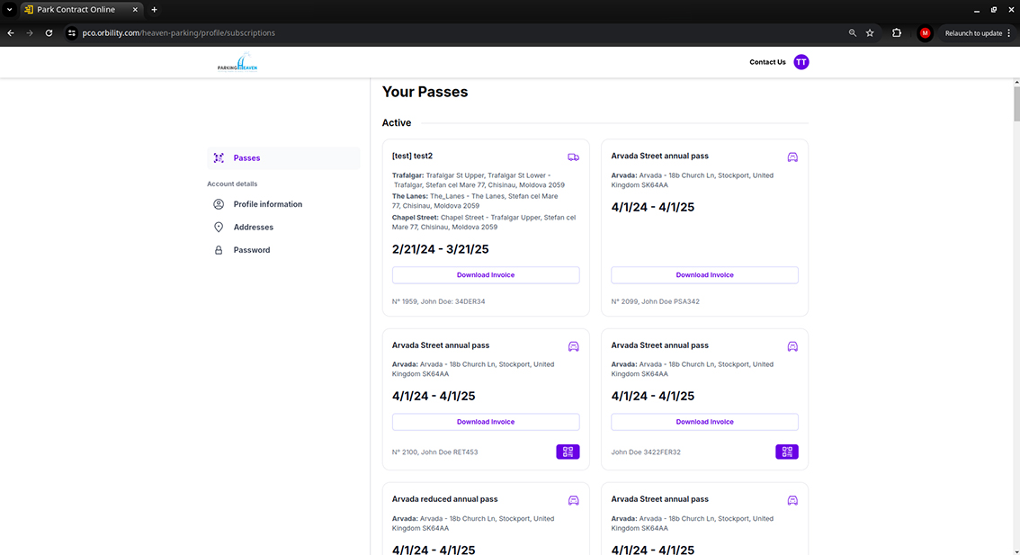Click the car icon on Arvada reduced annual pass
This screenshot has height=555, width=1020.
pos(573,500)
